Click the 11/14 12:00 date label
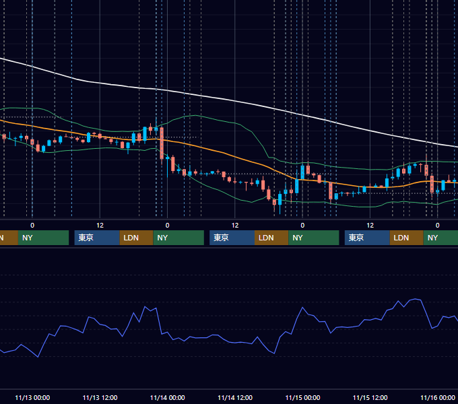Image resolution: width=458 pixels, height=404 pixels. [x=235, y=397]
